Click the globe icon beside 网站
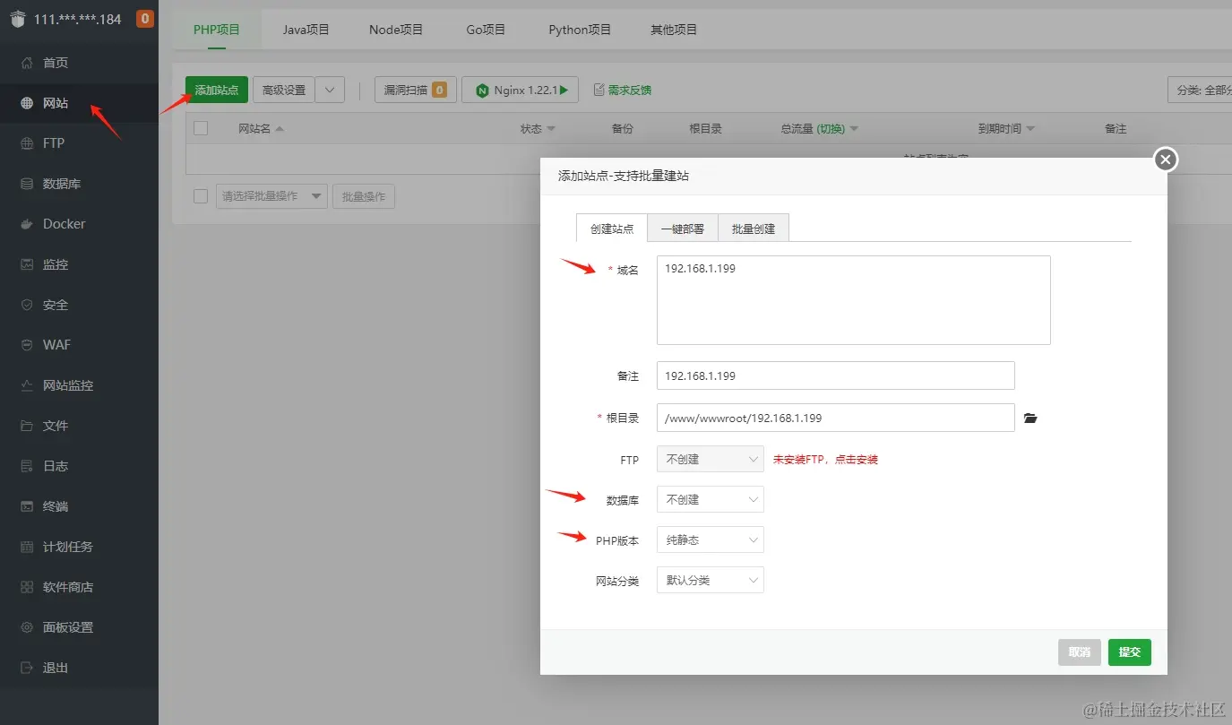 (27, 103)
